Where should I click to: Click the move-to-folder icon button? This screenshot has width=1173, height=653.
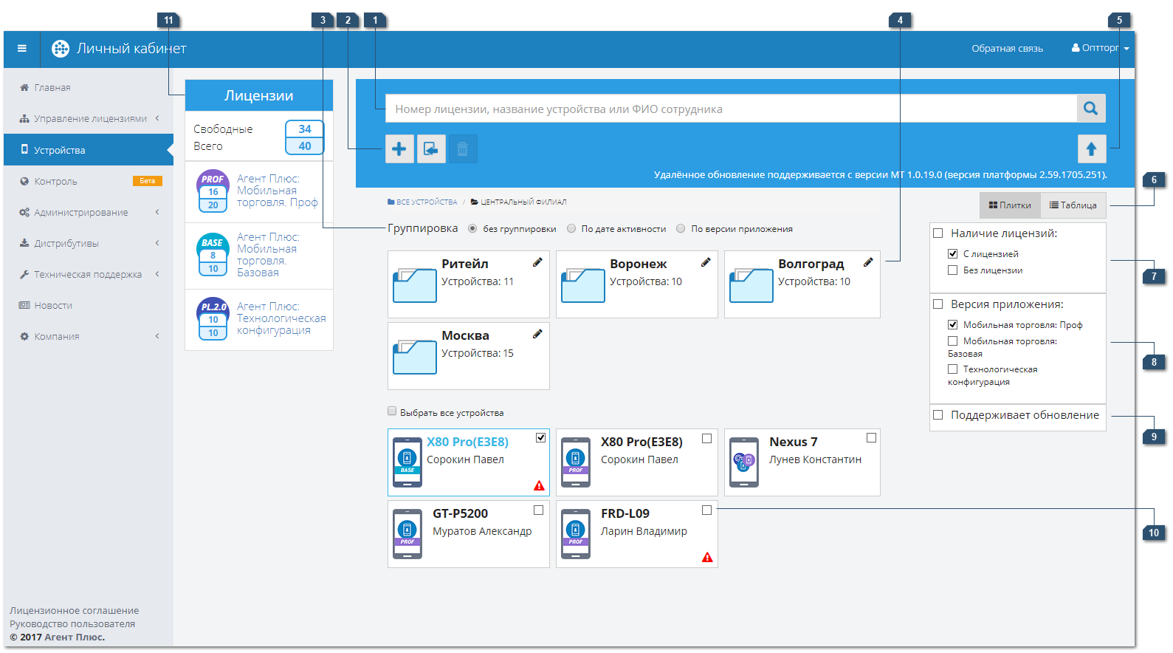tap(431, 149)
